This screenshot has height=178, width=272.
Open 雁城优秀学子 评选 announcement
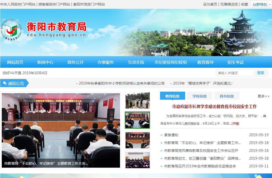(x=203, y=83)
